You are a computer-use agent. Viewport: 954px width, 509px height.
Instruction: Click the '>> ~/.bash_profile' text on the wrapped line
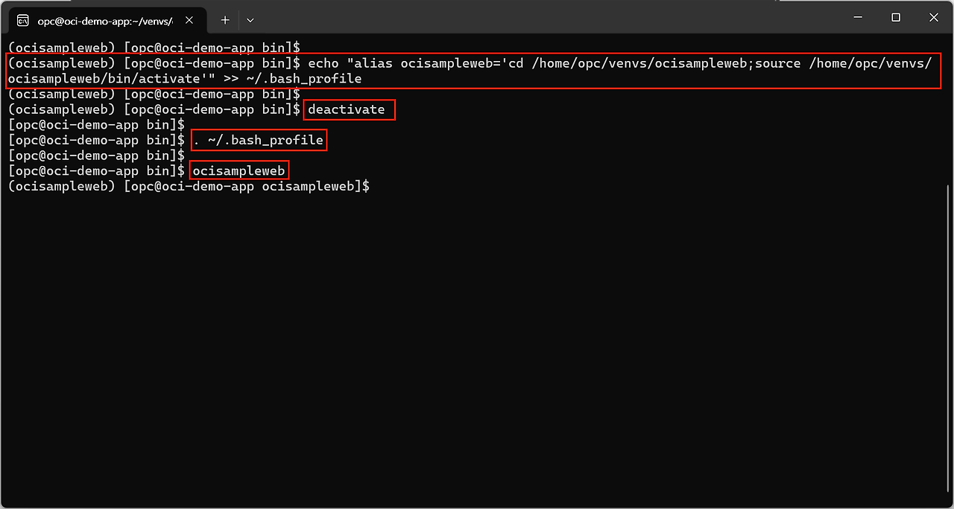(291, 79)
